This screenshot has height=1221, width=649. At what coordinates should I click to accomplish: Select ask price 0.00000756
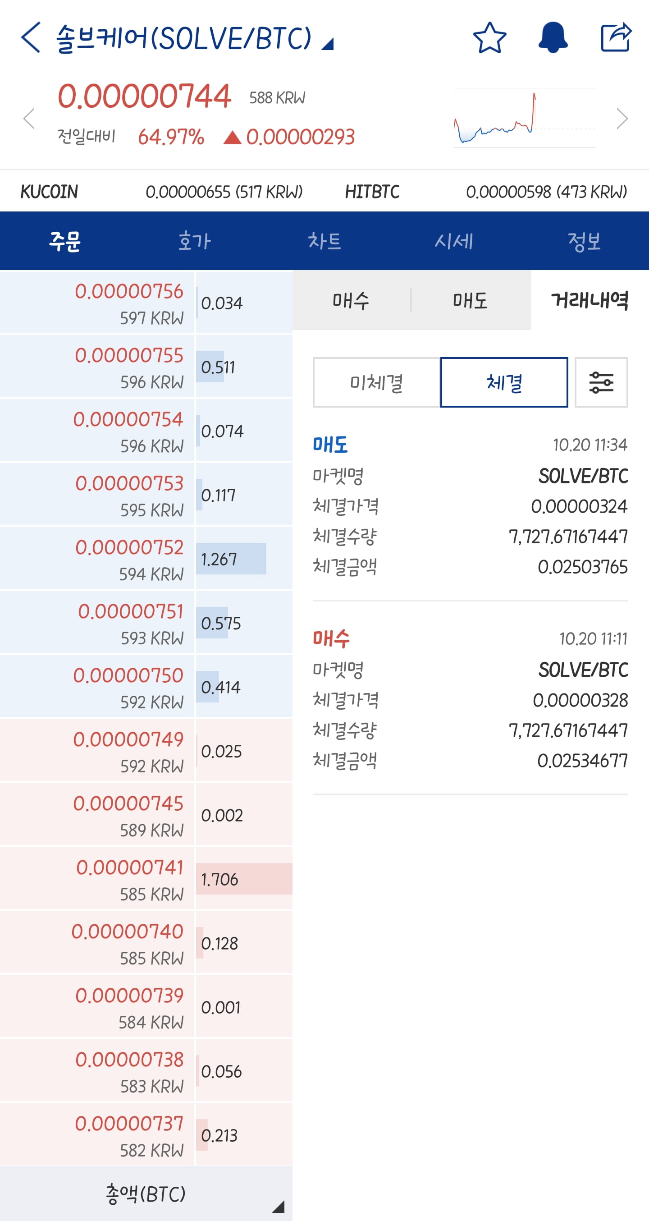coord(97,302)
